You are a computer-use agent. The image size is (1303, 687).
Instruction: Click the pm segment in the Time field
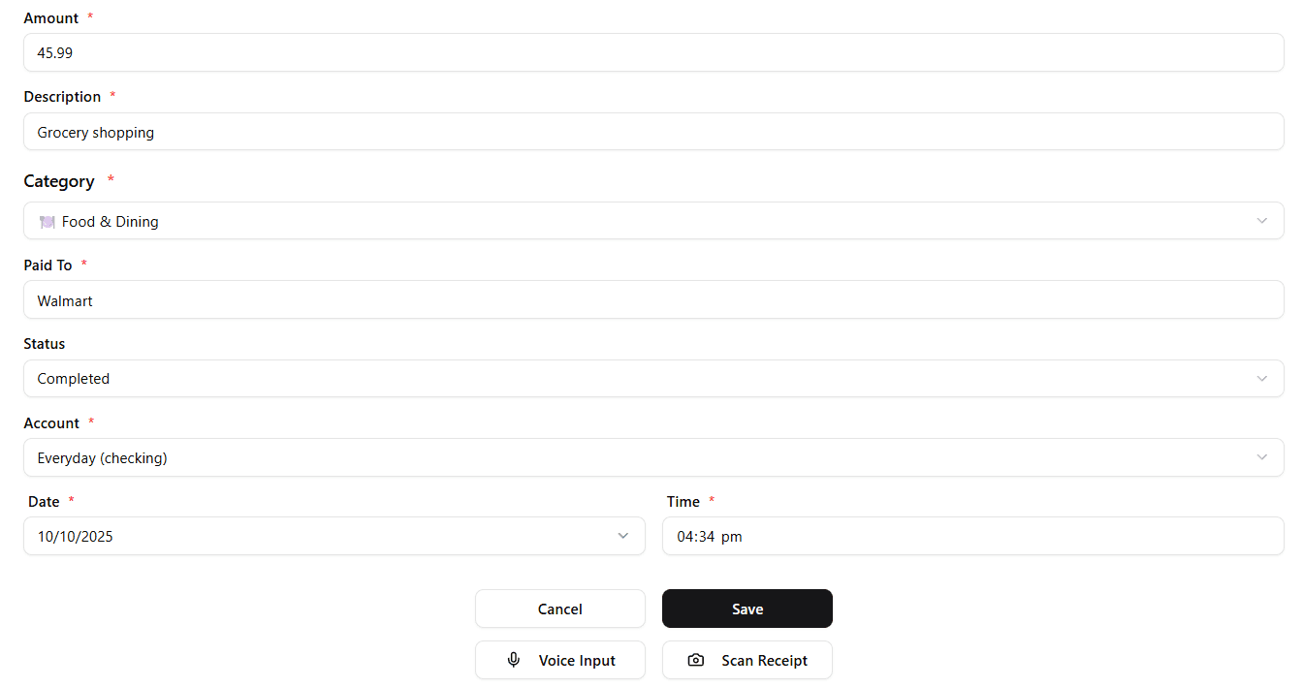click(x=732, y=537)
